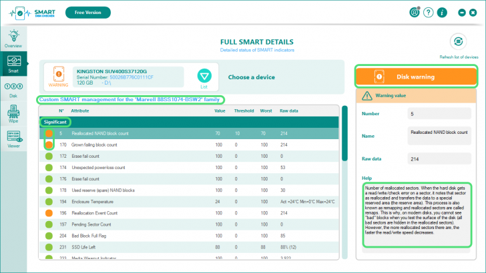The image size is (486, 273).
Task: Click orange dot for Reallocation Event Count
Action: coord(49,213)
